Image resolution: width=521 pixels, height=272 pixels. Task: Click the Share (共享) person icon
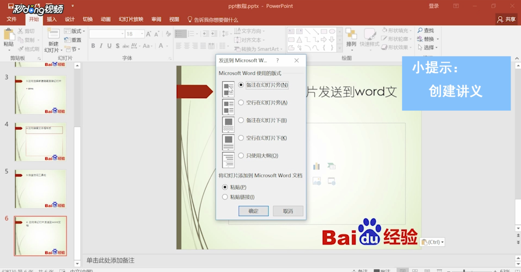pyautogui.click(x=500, y=19)
